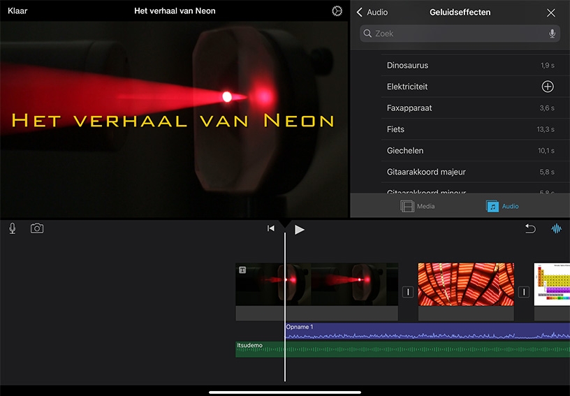
Task: Select the Dinosaurus sound effect
Action: tap(475, 66)
